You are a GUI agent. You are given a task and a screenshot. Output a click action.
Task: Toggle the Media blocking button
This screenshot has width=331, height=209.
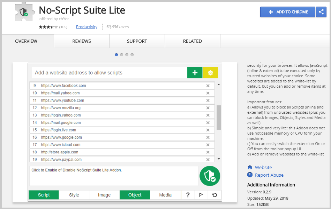pyautogui.click(x=165, y=195)
